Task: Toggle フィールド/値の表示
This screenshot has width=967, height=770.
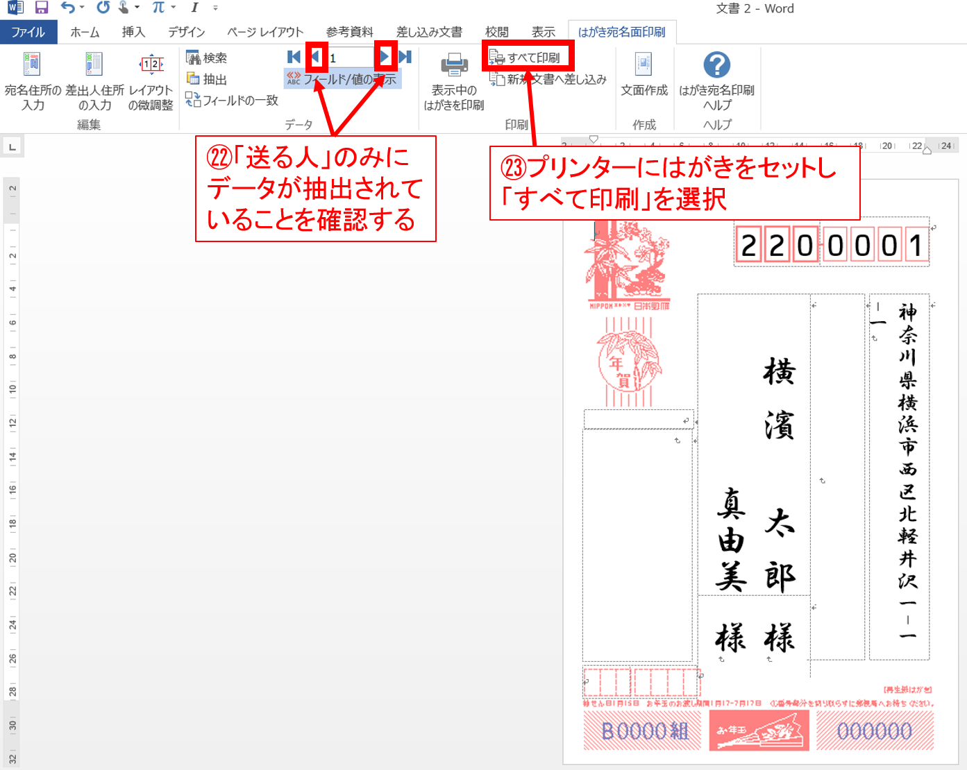Action: point(342,79)
